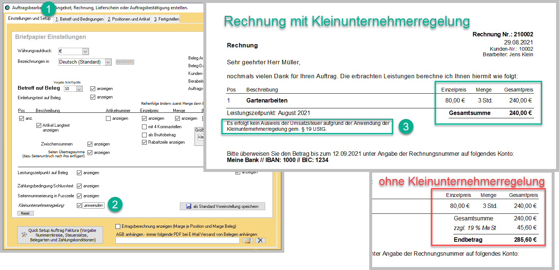
Task: Disable Rabattzeile anzeigen checkbox
Action: coord(144,142)
